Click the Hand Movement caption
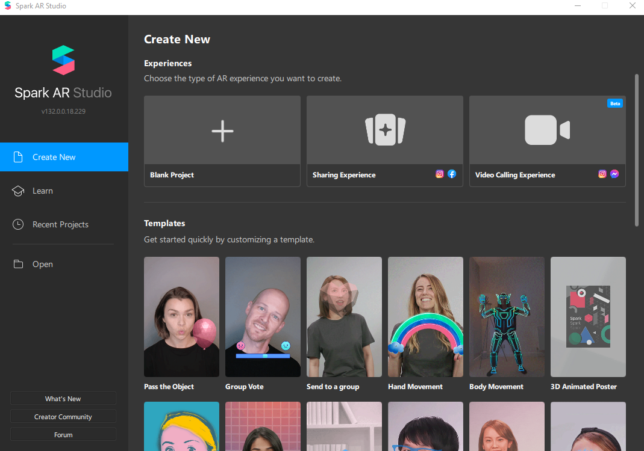The image size is (644, 451). point(415,387)
